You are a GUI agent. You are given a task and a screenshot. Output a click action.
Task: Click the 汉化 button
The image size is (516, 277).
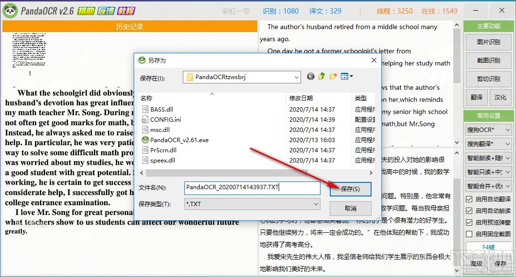tap(500, 97)
